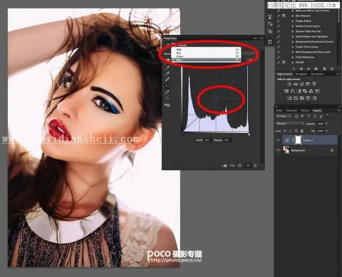Add a Selective Color adjustment

(308, 98)
